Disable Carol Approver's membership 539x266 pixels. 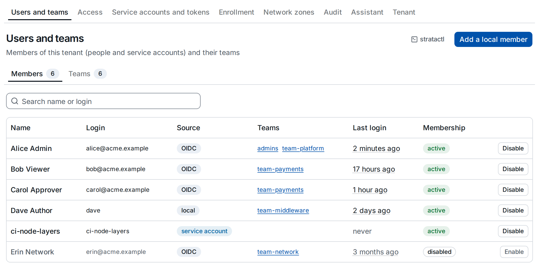[513, 190]
